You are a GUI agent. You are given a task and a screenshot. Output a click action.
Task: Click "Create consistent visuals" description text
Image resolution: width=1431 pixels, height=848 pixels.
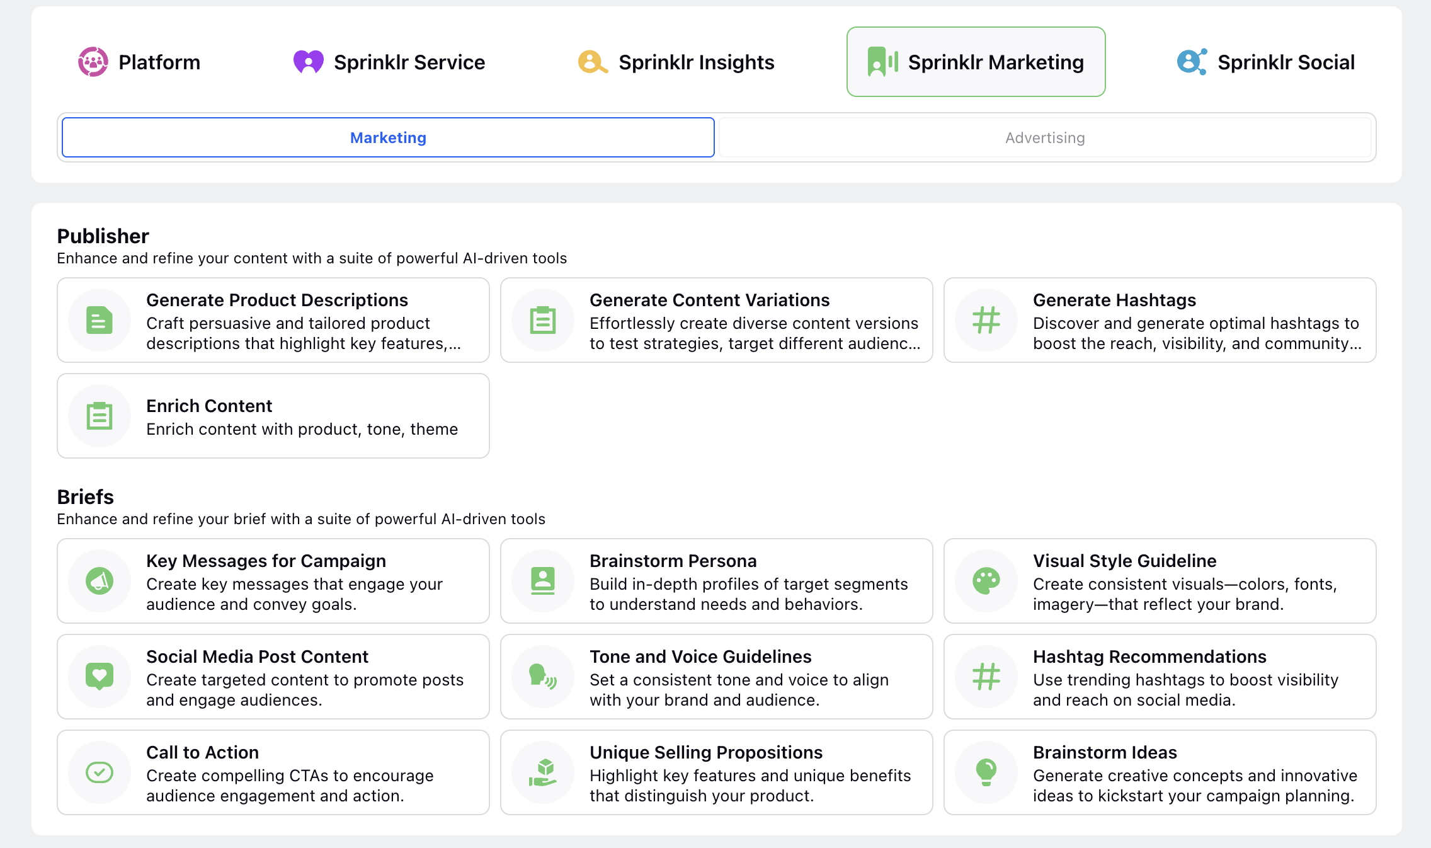pyautogui.click(x=1185, y=594)
